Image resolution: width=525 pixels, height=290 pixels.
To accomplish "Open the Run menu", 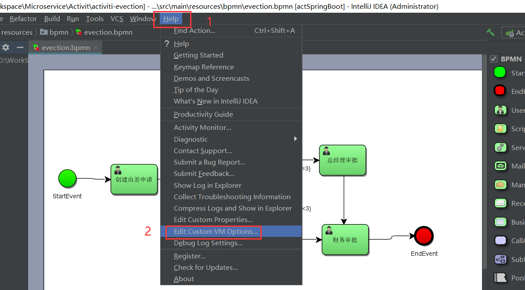I will (73, 19).
